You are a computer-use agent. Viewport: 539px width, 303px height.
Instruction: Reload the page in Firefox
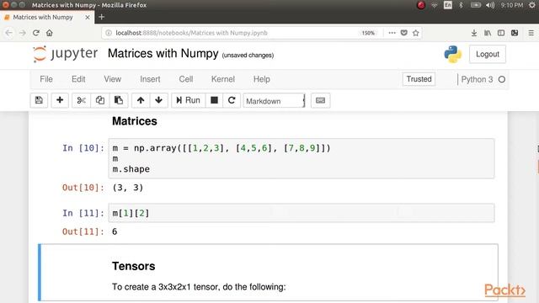tap(36, 33)
